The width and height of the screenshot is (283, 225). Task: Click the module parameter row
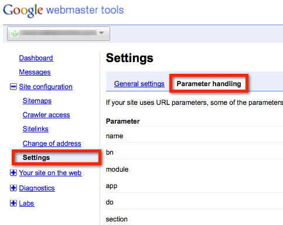[x=195, y=169]
